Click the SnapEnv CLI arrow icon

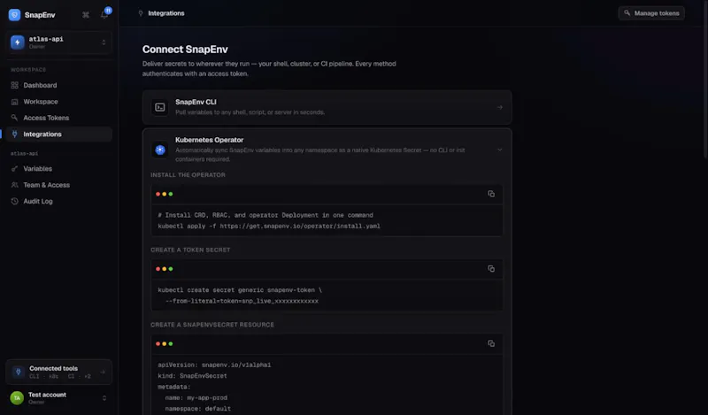(x=499, y=107)
